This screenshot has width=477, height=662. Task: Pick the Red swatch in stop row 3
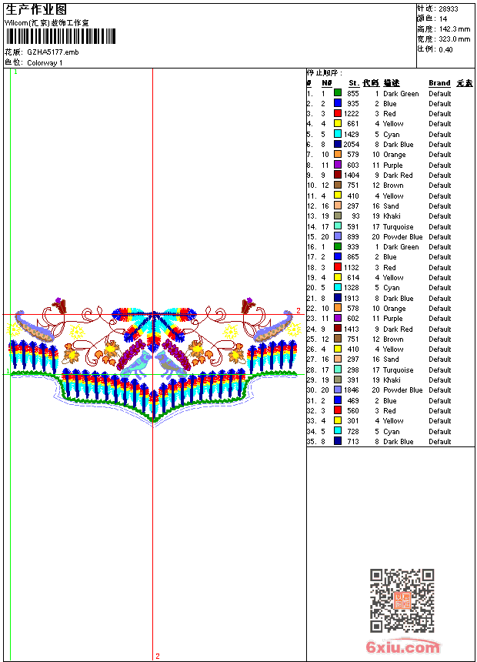pos(338,113)
